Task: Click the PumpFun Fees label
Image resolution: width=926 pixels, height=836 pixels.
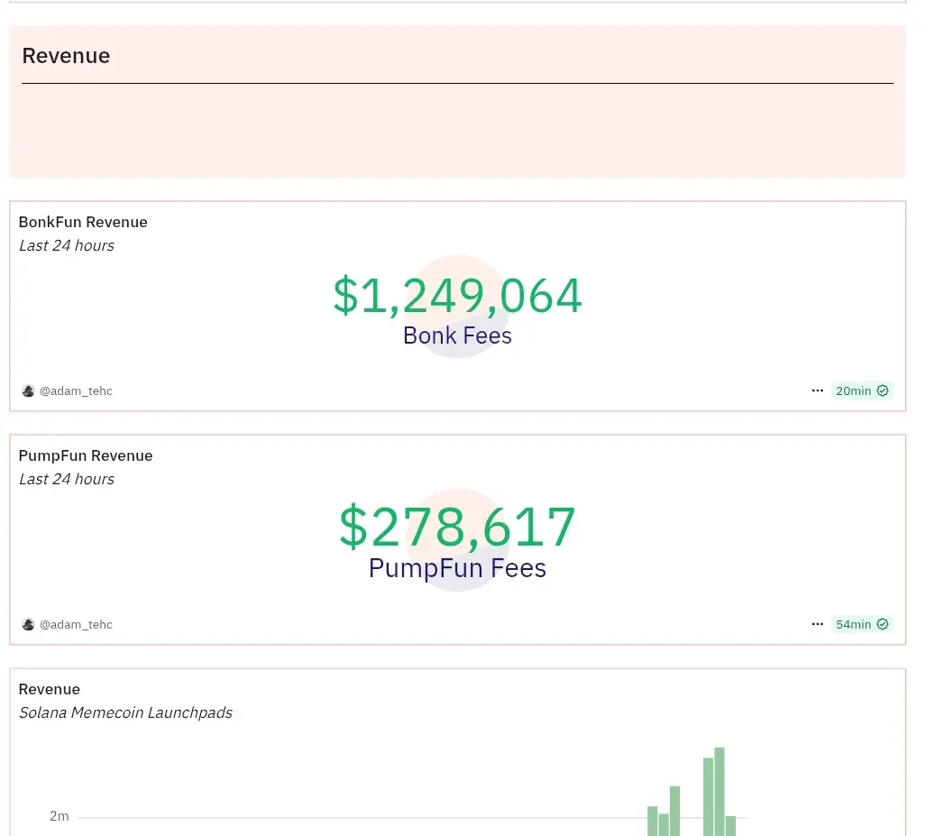Action: tap(458, 568)
